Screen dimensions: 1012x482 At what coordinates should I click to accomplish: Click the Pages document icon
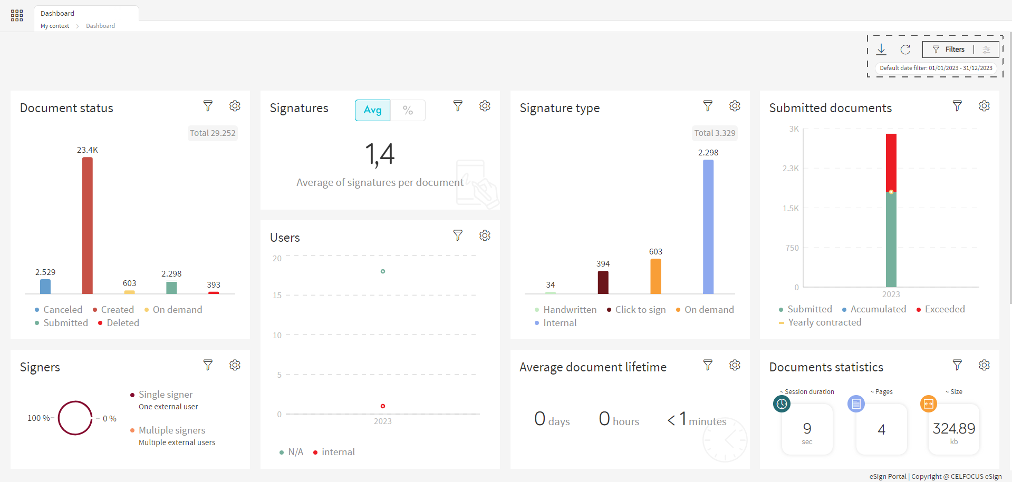[x=856, y=404]
